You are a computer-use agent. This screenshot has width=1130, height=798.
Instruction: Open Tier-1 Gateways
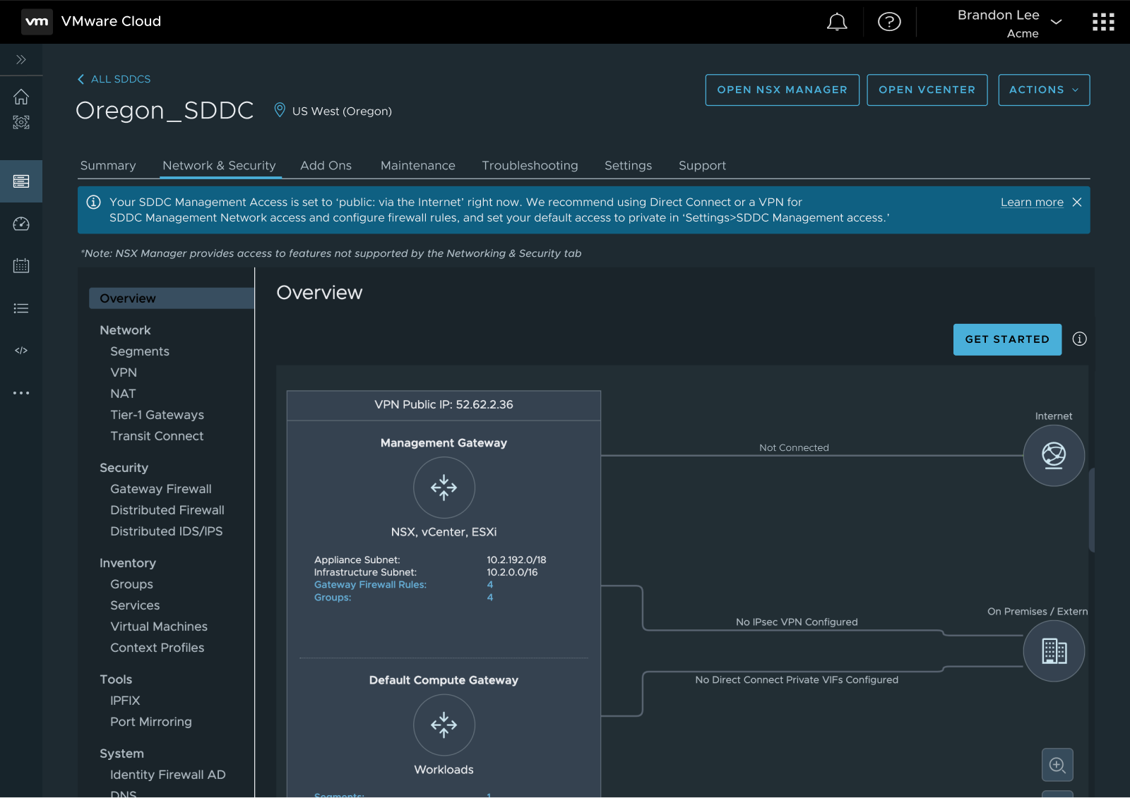157,415
